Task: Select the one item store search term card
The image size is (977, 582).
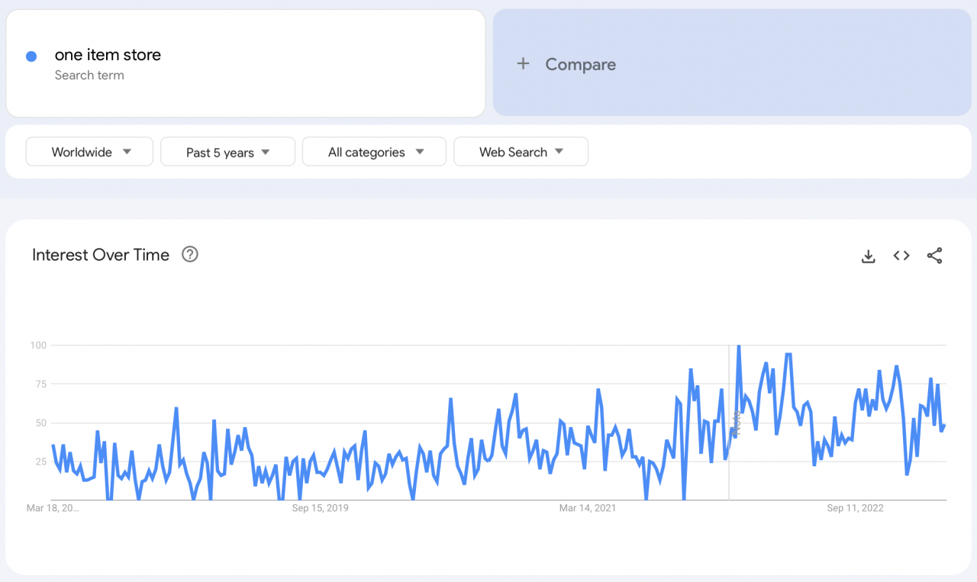Action: click(246, 63)
